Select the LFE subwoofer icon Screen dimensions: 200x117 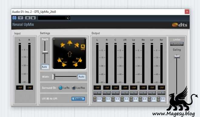83,47
